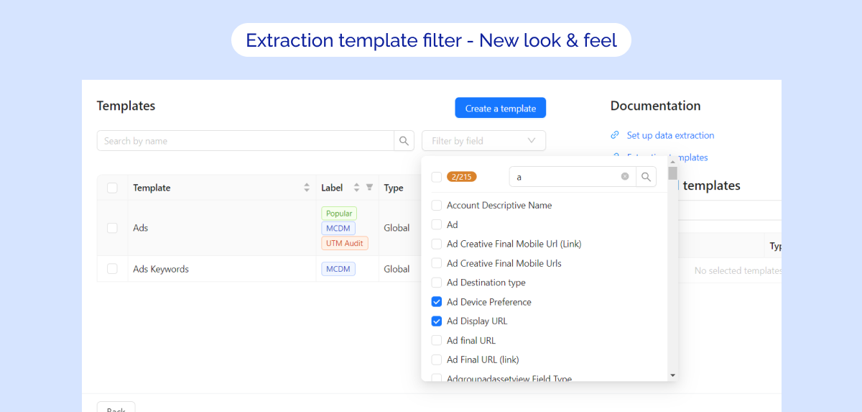Uncheck the Ad Device Preference checkbox
This screenshot has width=862, height=412.
click(x=437, y=302)
